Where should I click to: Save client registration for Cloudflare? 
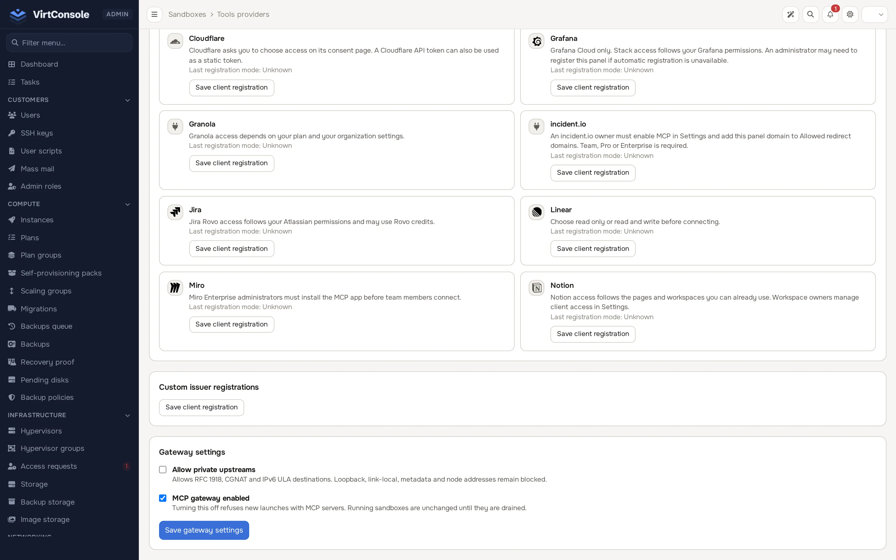tap(231, 88)
